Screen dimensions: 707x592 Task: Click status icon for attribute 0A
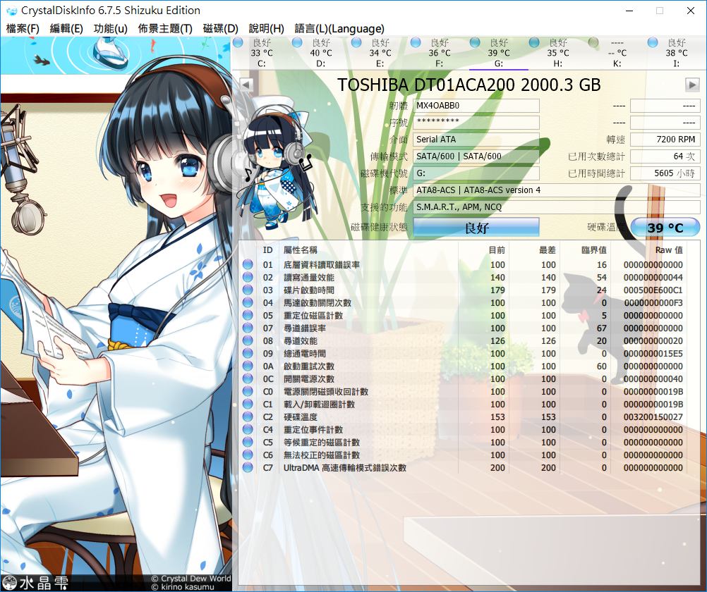pyautogui.click(x=248, y=366)
